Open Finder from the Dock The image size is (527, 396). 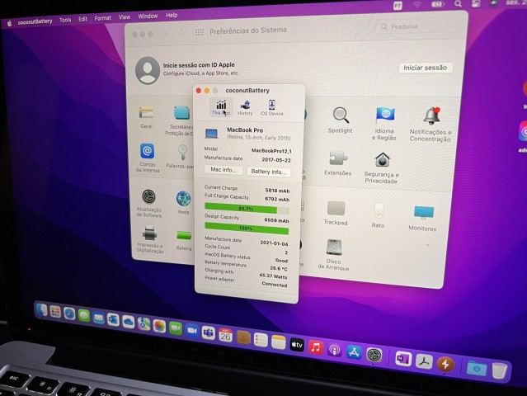tap(42, 310)
